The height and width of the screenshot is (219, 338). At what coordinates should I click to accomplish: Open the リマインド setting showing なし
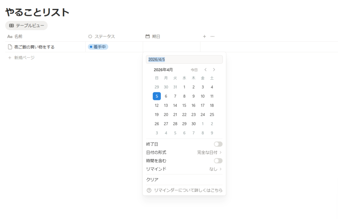(x=215, y=169)
